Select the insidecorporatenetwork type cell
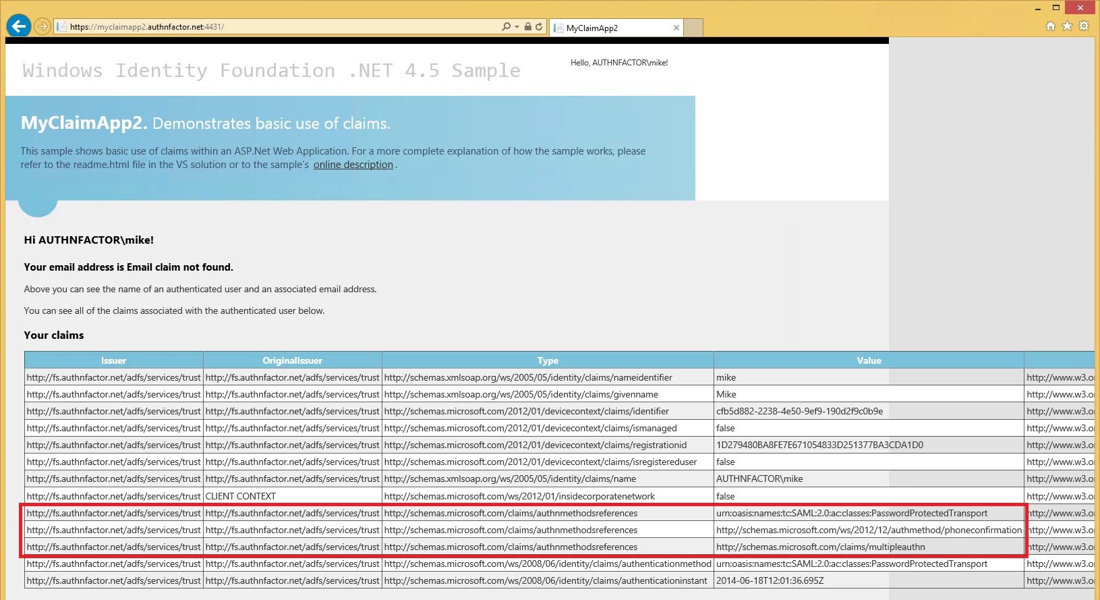The height and width of the screenshot is (600, 1100). click(x=548, y=496)
